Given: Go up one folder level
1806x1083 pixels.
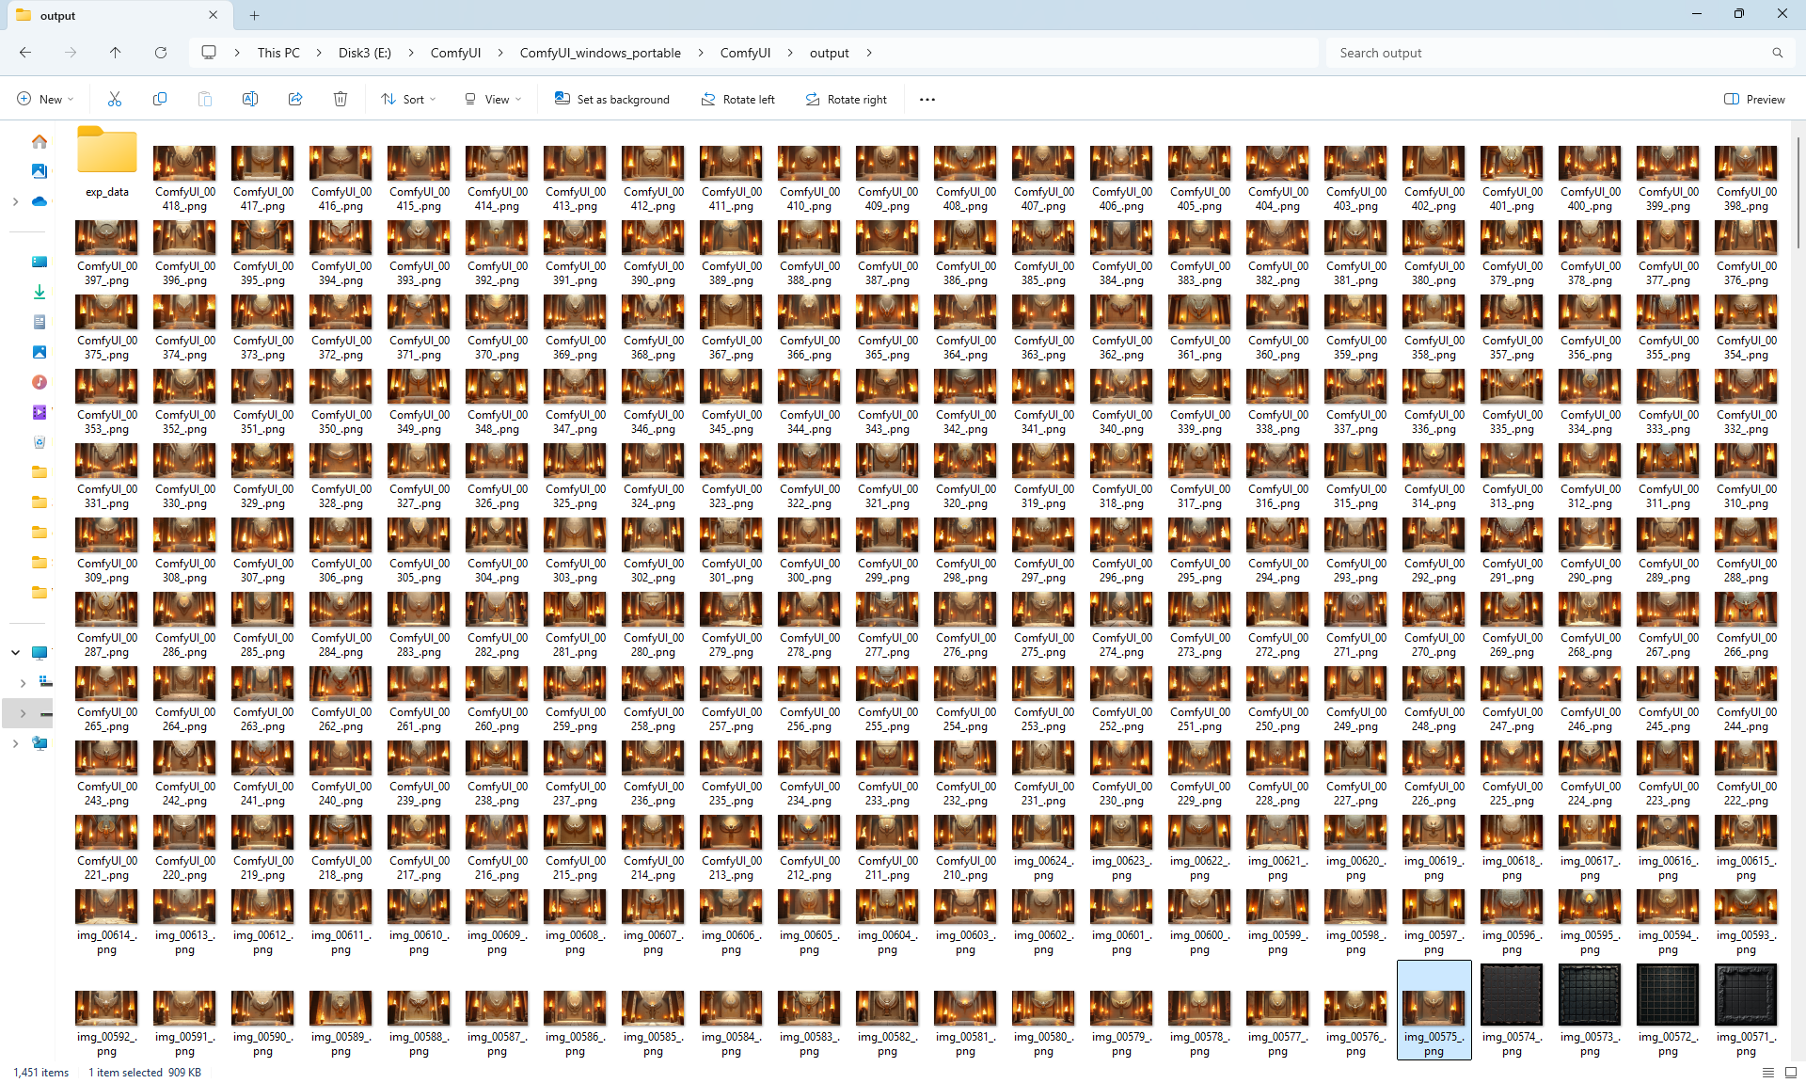Looking at the screenshot, I should point(116,53).
